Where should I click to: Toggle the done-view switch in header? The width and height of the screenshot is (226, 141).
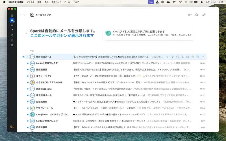click(x=190, y=15)
